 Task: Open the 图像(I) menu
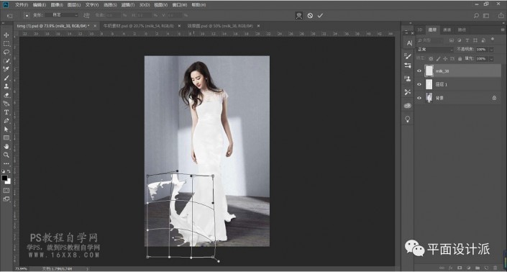pos(57,5)
